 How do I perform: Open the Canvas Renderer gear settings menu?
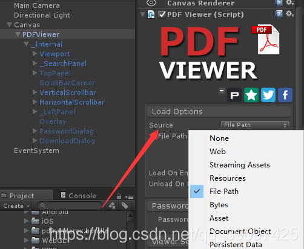[x=289, y=2]
